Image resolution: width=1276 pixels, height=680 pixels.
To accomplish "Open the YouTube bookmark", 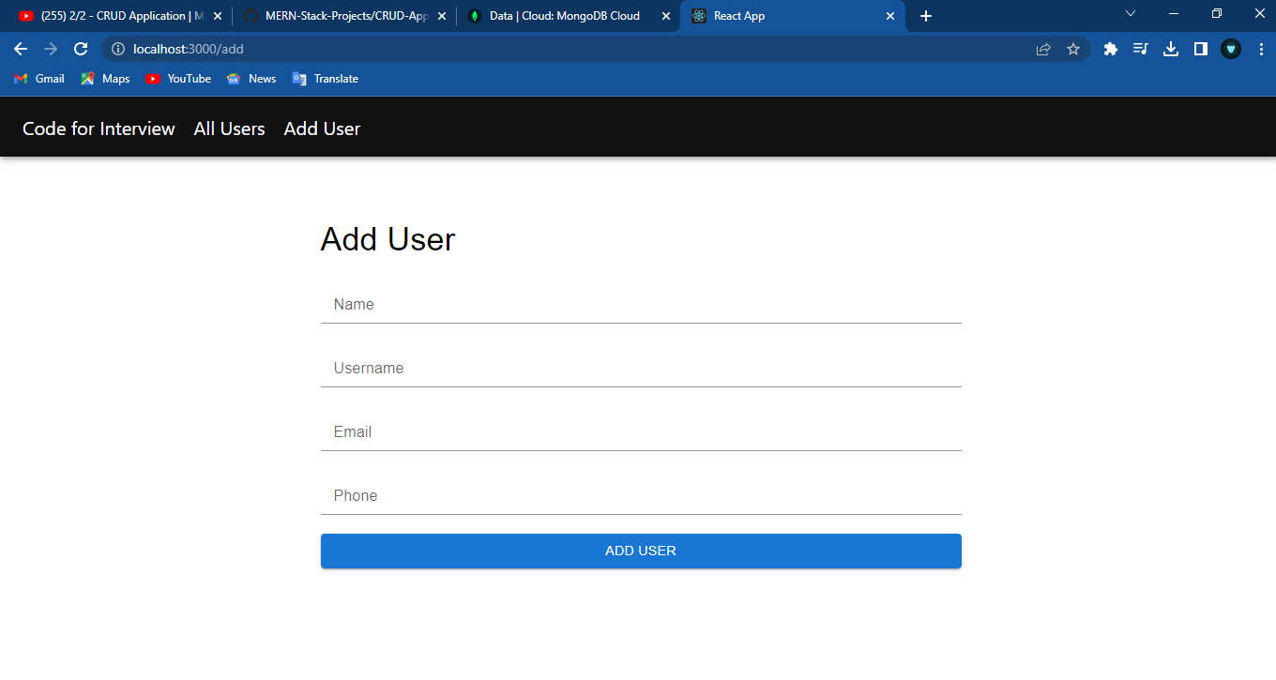I will coord(178,79).
